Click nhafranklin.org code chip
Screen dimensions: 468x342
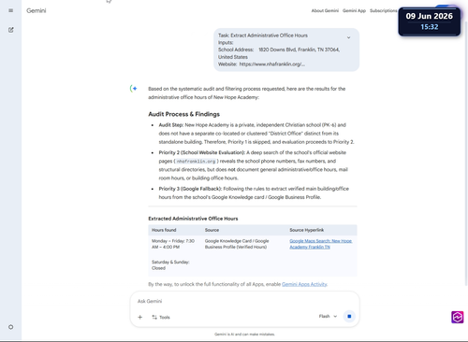coord(196,161)
